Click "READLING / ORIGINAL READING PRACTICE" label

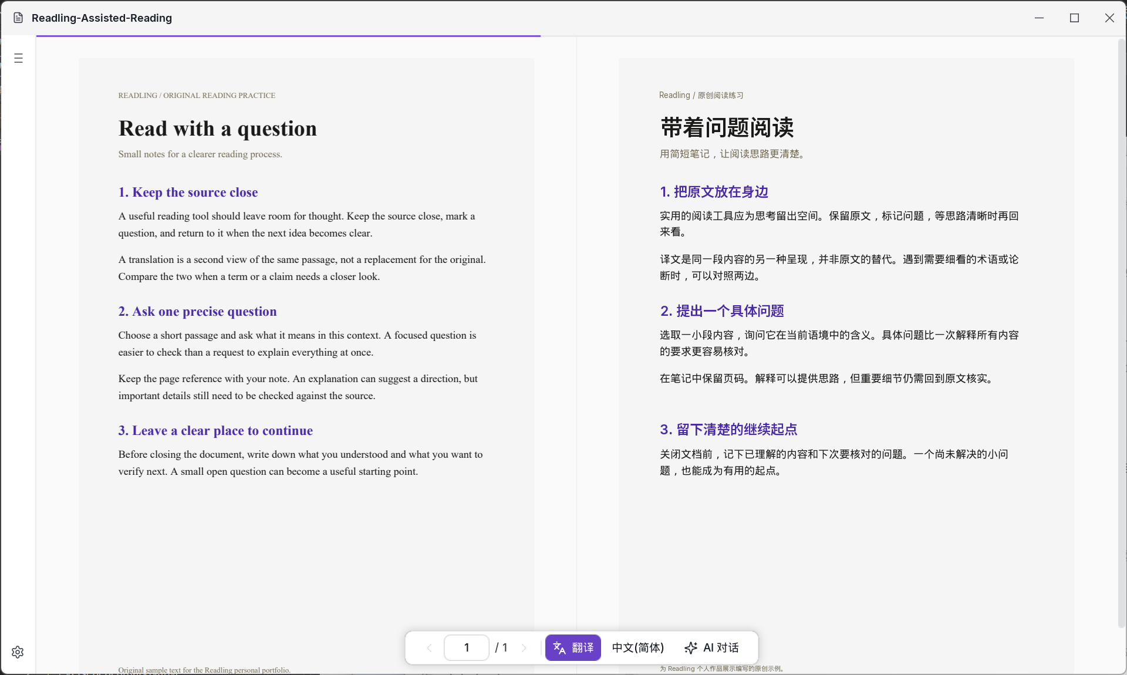[x=197, y=95]
